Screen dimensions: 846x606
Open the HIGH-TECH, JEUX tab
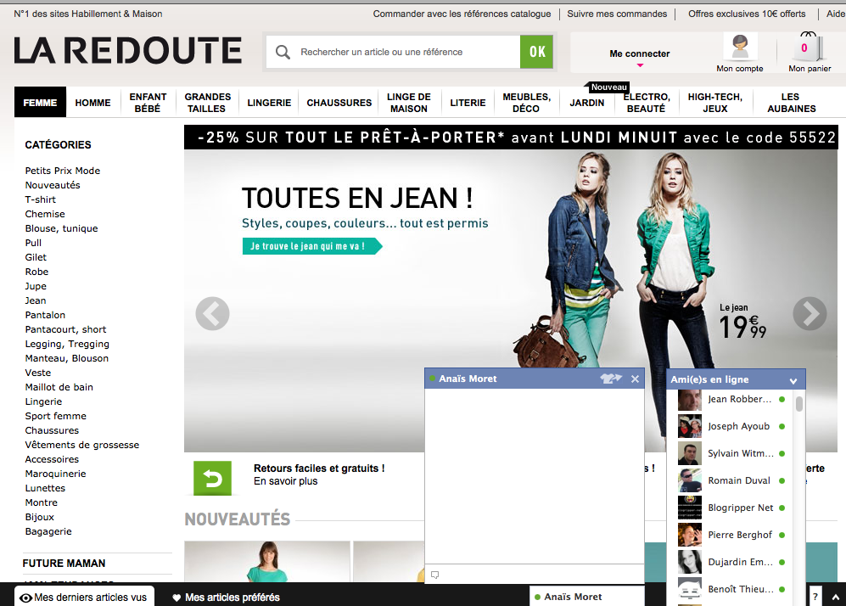[714, 103]
